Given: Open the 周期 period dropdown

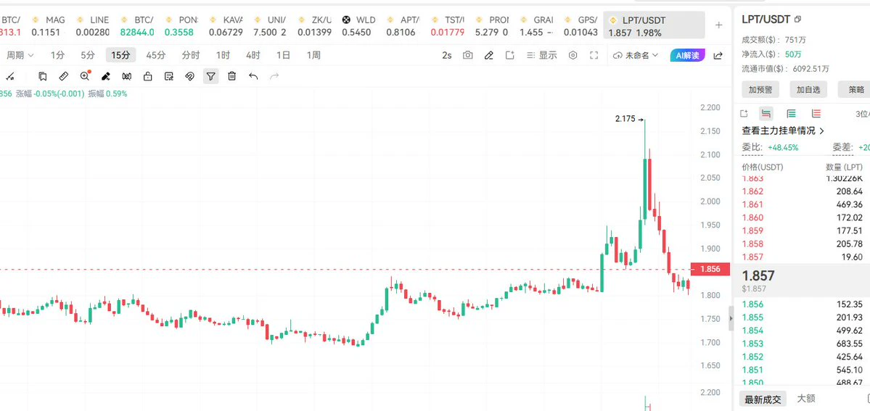Looking at the screenshot, I should click(x=20, y=56).
